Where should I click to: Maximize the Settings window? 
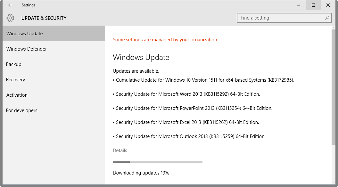[313, 5]
